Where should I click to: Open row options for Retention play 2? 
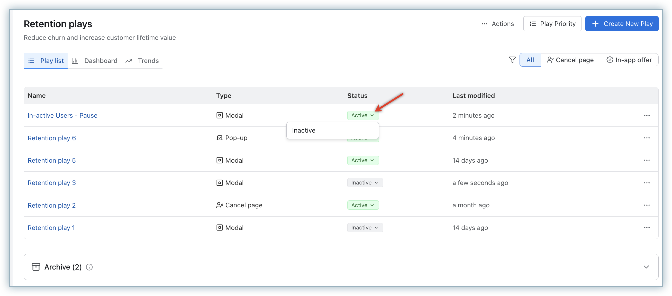click(647, 205)
